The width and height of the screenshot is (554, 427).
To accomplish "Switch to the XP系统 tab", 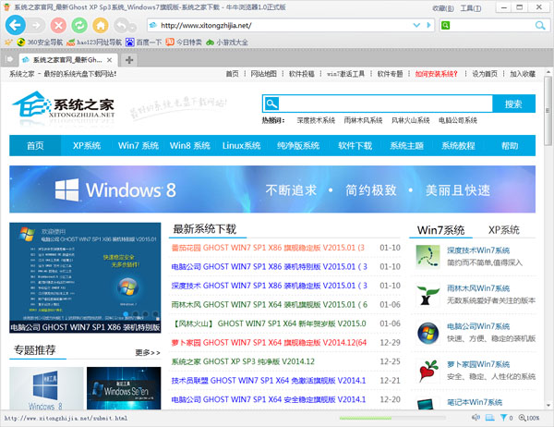I will tap(503, 229).
